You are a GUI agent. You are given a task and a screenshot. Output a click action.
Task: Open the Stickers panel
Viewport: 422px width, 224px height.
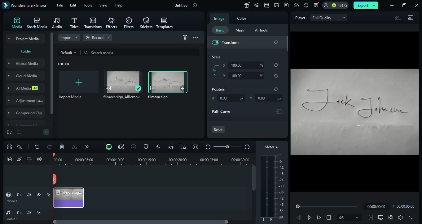146,23
